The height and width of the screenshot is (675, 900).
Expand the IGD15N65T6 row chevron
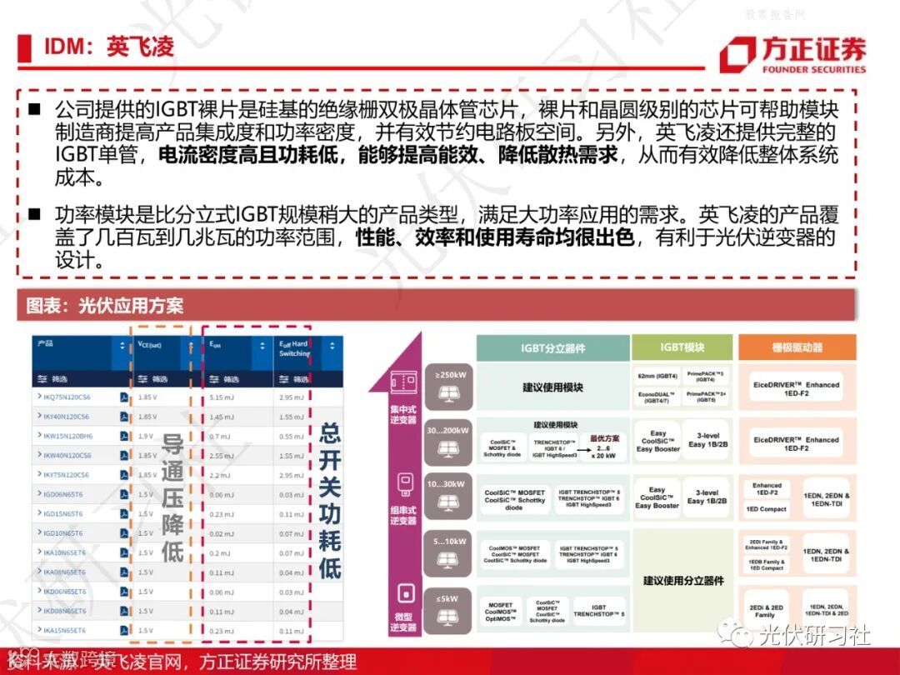click(39, 513)
